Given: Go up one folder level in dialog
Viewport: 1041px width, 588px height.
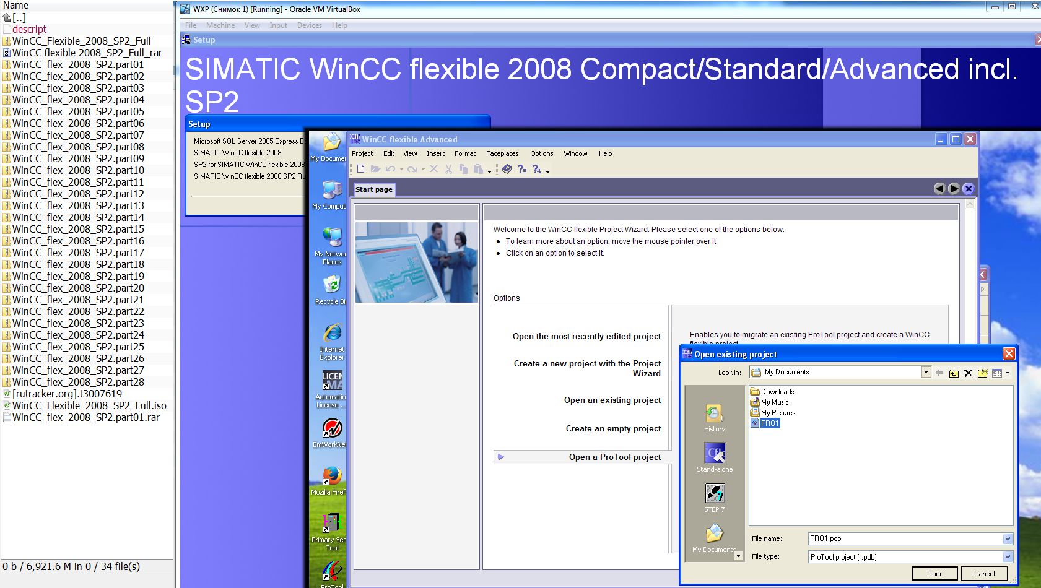Looking at the screenshot, I should tap(954, 373).
